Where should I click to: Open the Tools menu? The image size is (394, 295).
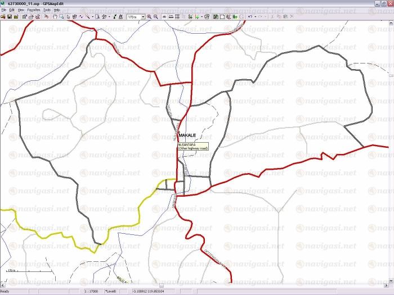[x=47, y=10]
